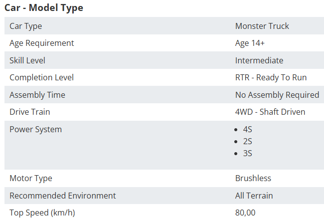
Task: Select the Skill Level row label
Action: [27, 60]
